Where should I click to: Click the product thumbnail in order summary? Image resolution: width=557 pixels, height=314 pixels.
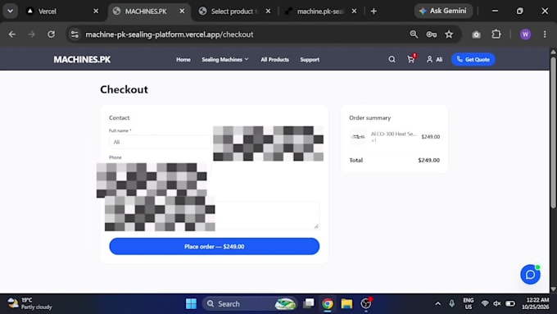(358, 137)
